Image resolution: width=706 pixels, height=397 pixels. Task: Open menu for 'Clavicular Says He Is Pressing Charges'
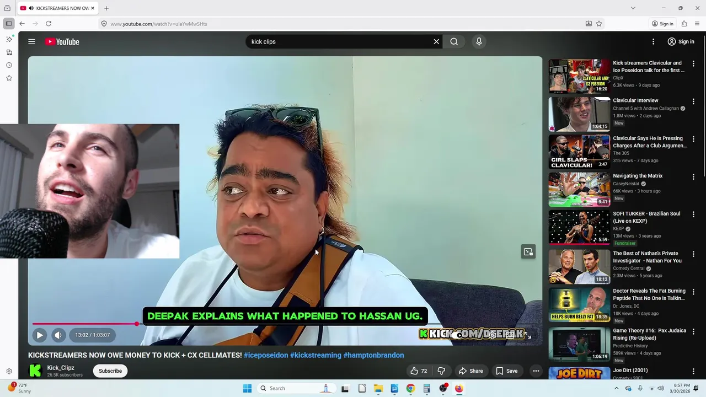[693, 139]
